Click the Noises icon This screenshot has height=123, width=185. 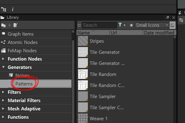tap(11, 75)
